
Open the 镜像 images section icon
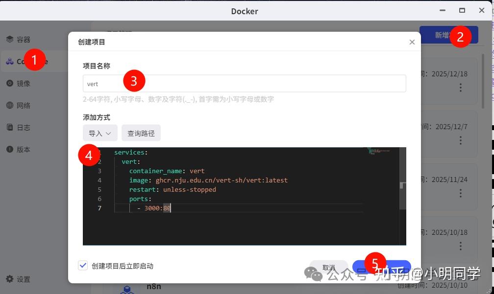pos(10,84)
